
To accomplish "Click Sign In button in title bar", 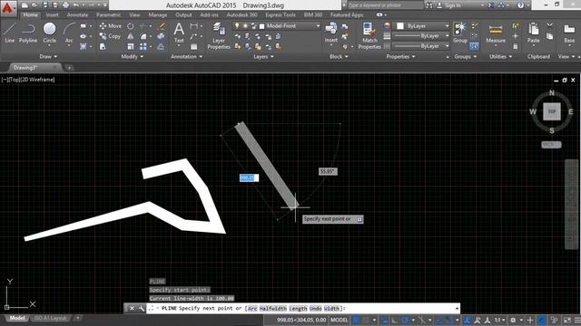I will (449, 5).
